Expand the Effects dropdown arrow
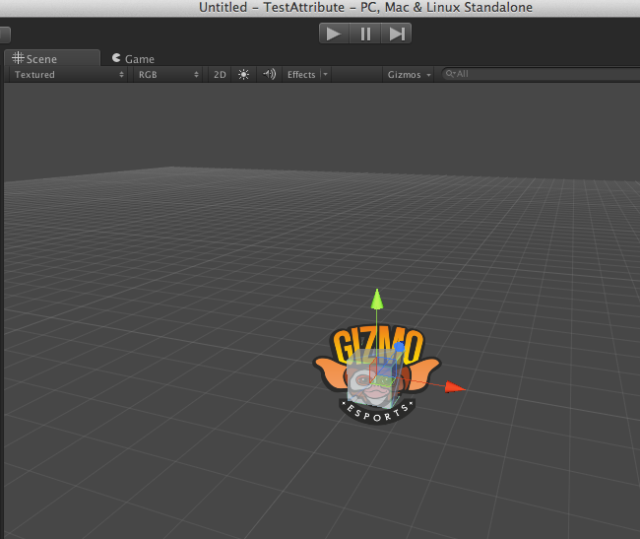This screenshot has width=640, height=539. [x=325, y=74]
